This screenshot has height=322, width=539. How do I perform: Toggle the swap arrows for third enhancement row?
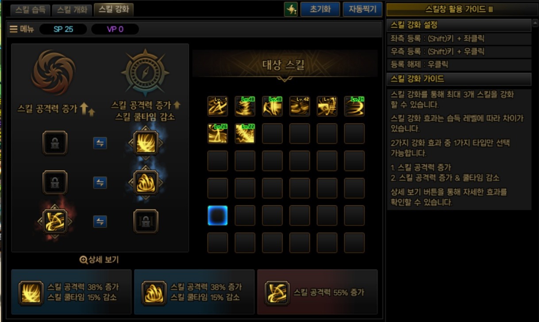click(x=100, y=221)
